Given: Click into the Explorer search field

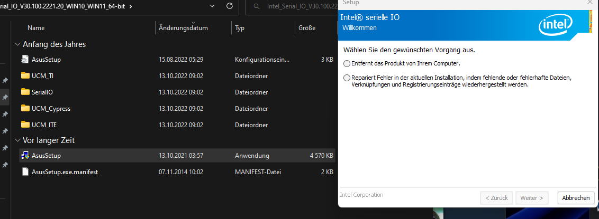Looking at the screenshot, I should 292,6.
